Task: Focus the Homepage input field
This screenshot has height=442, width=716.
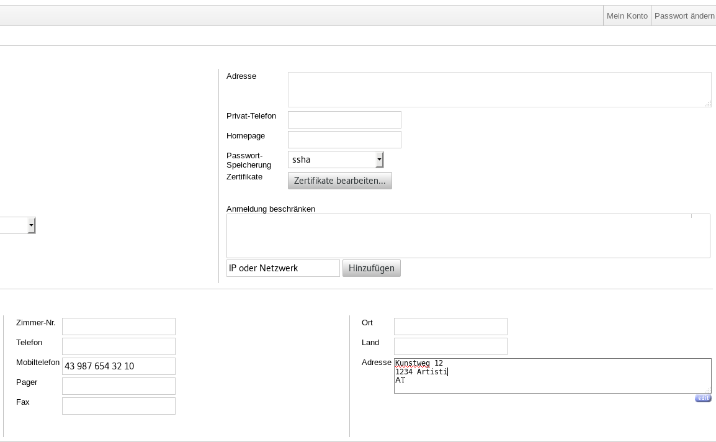Action: [344, 140]
